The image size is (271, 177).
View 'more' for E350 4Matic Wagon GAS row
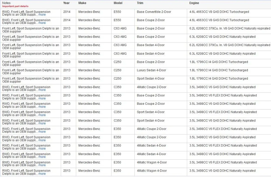click(x=42, y=174)
